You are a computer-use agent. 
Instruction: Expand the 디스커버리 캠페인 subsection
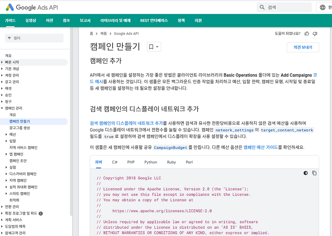[x=6, y=174]
